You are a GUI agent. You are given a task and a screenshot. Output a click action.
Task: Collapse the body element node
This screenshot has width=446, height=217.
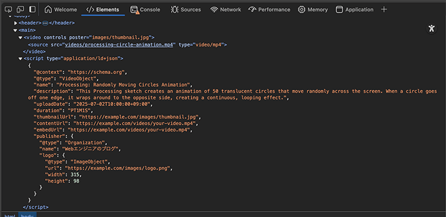point(10,16)
